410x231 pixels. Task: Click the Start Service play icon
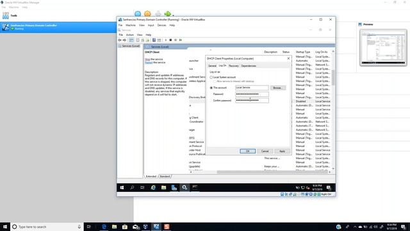tap(166, 40)
